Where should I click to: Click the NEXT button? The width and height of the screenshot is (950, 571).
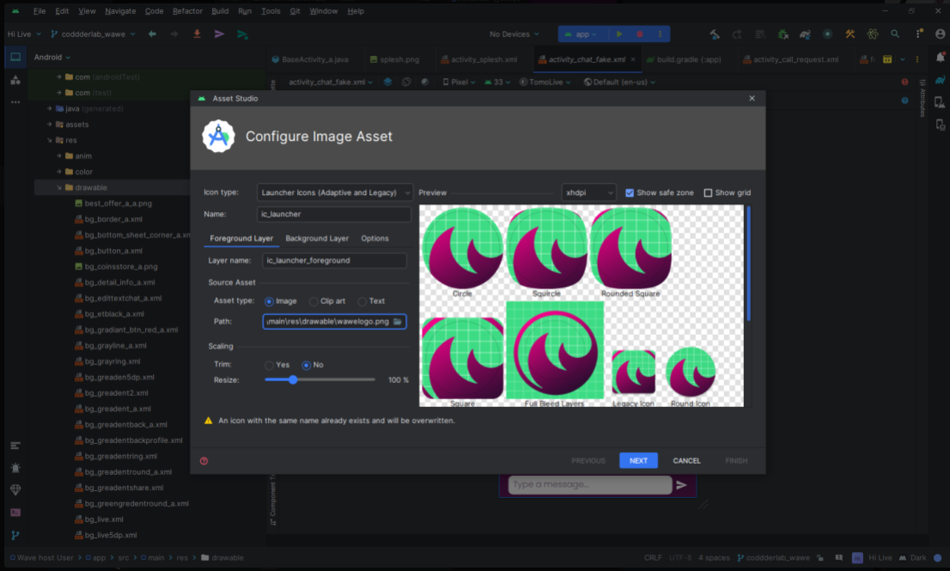638,461
